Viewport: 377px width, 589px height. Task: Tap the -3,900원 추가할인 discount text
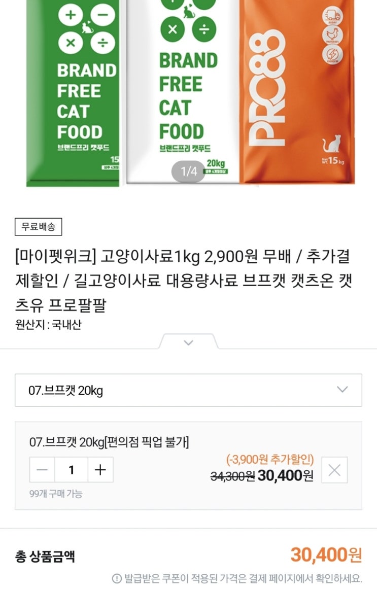[x=270, y=460]
